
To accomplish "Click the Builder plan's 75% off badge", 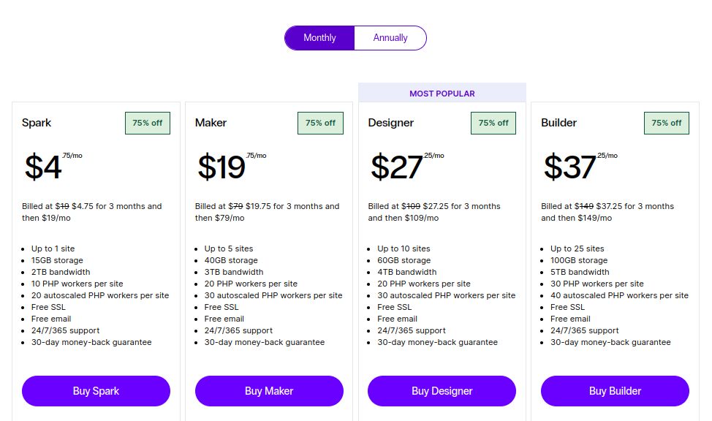I will (666, 123).
